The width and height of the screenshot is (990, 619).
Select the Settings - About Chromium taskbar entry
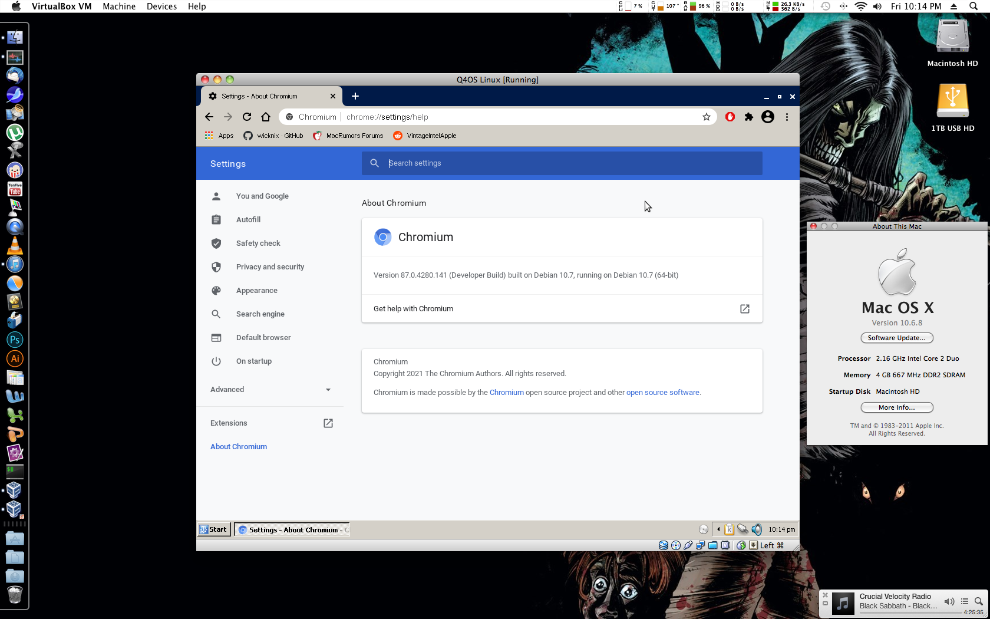(292, 530)
